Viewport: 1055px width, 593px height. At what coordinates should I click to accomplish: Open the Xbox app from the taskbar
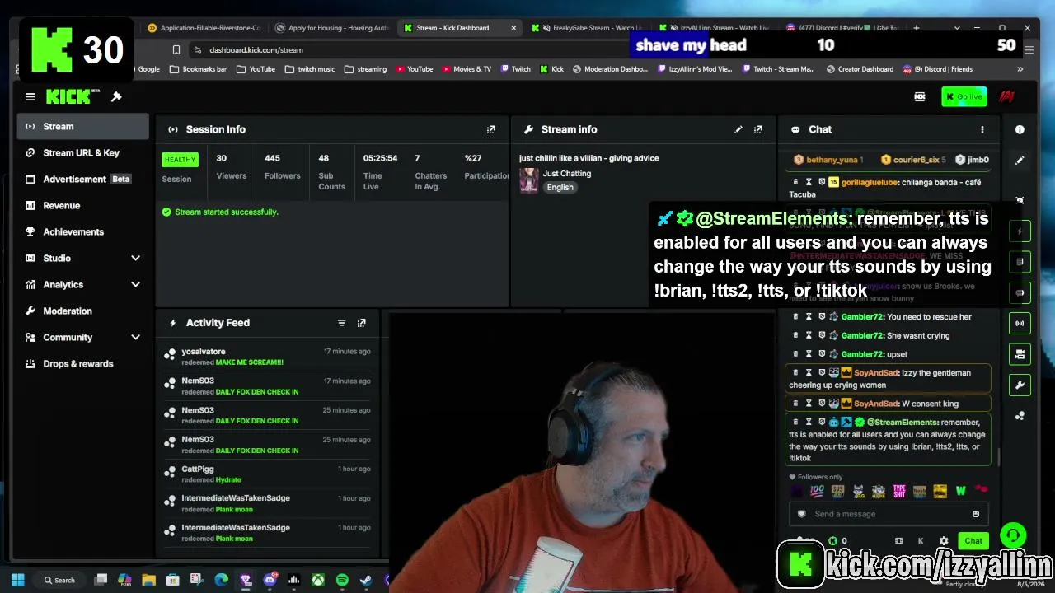tap(317, 580)
